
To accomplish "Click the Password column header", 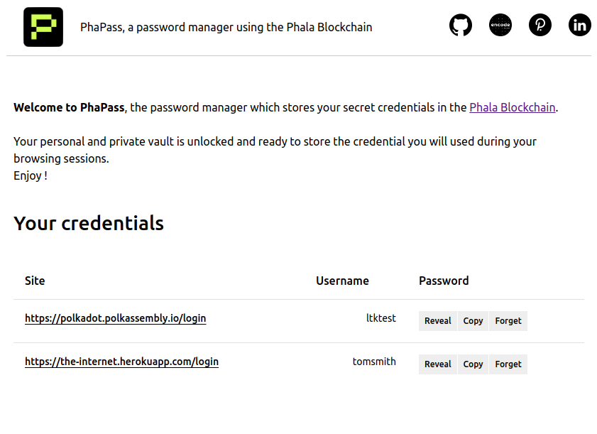I will click(444, 281).
